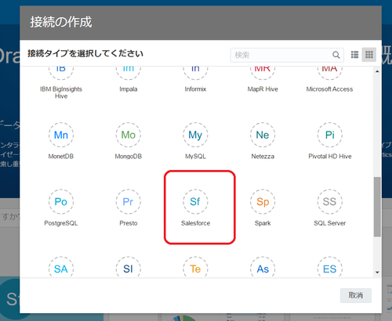Select the Ne Netezza icon
Viewport: 392px width, 321px height.
(x=263, y=135)
